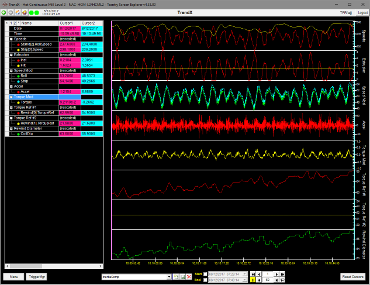The width and height of the screenshot is (370, 285).
Task: Click the green back arrow icon
Action: pos(4,12)
